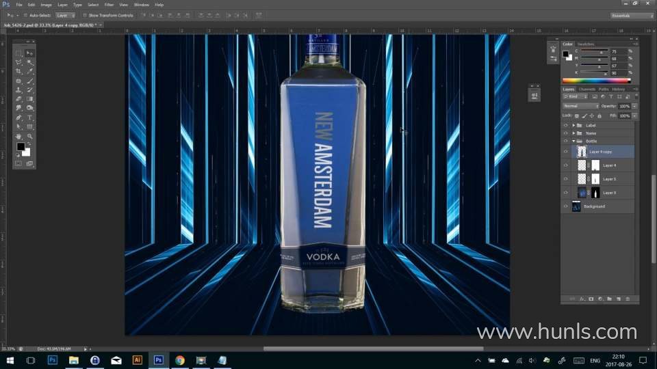This screenshot has height=369, width=657.
Task: Open the Normal blend mode dropdown
Action: 580,107
